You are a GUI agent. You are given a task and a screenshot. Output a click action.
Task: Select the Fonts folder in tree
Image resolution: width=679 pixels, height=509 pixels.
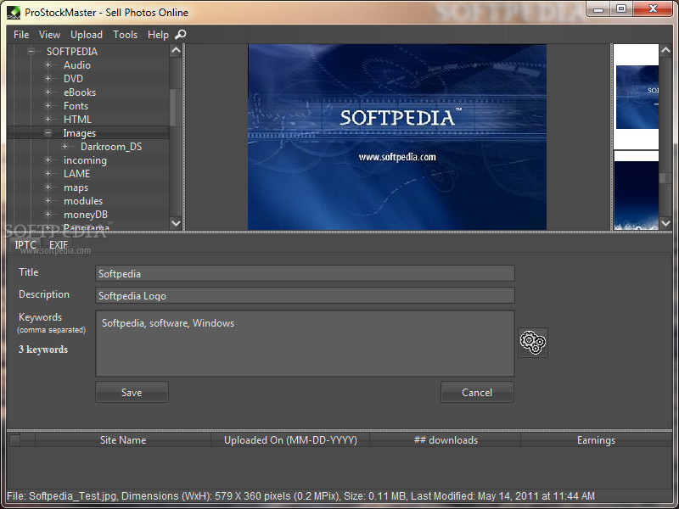76,105
